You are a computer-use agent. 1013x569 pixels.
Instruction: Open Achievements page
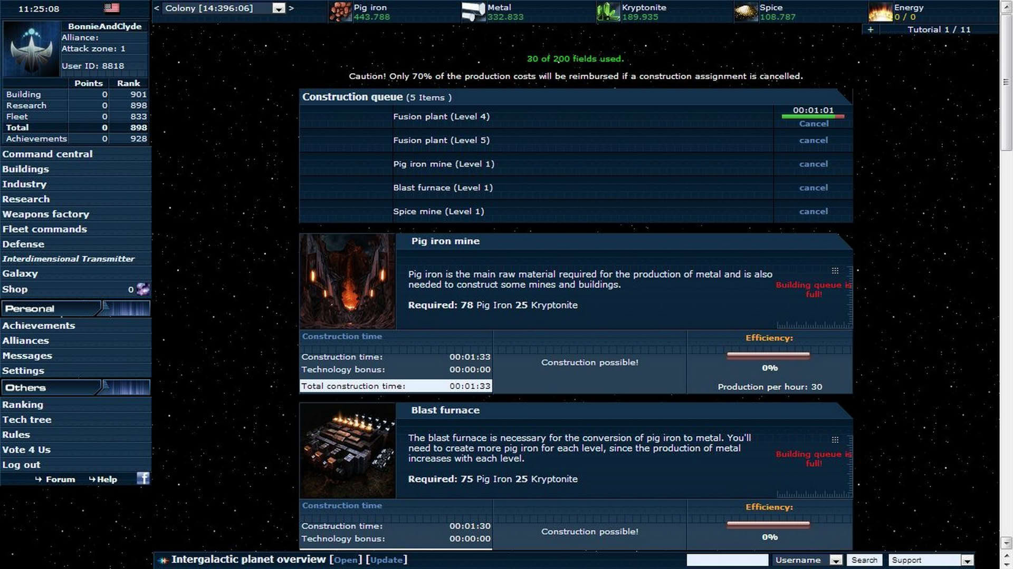click(x=39, y=326)
